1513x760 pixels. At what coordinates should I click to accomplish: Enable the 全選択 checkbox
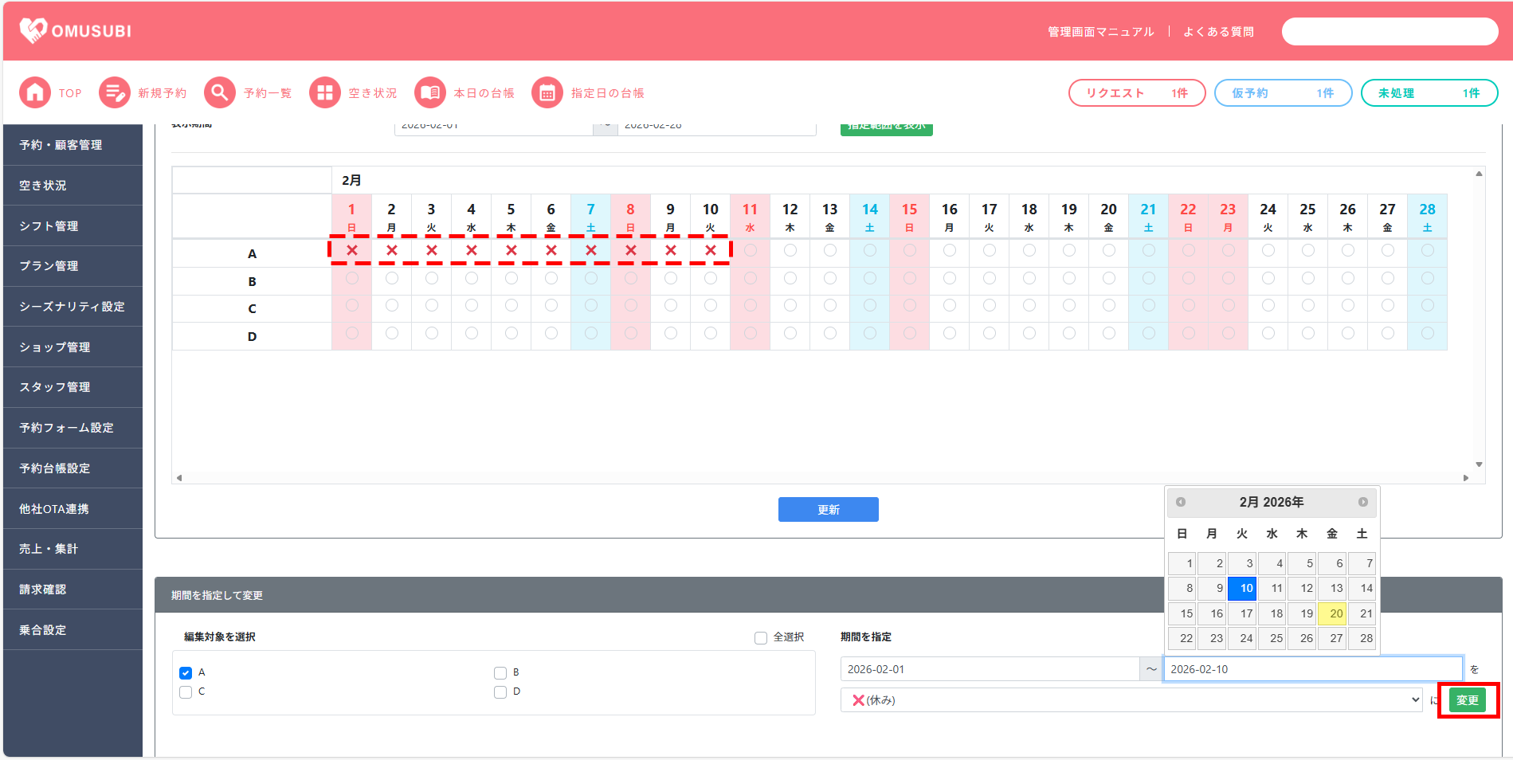click(761, 638)
